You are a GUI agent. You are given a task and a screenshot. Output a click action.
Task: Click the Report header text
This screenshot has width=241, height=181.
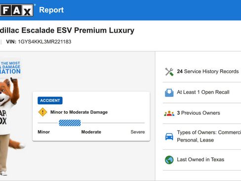tap(51, 10)
